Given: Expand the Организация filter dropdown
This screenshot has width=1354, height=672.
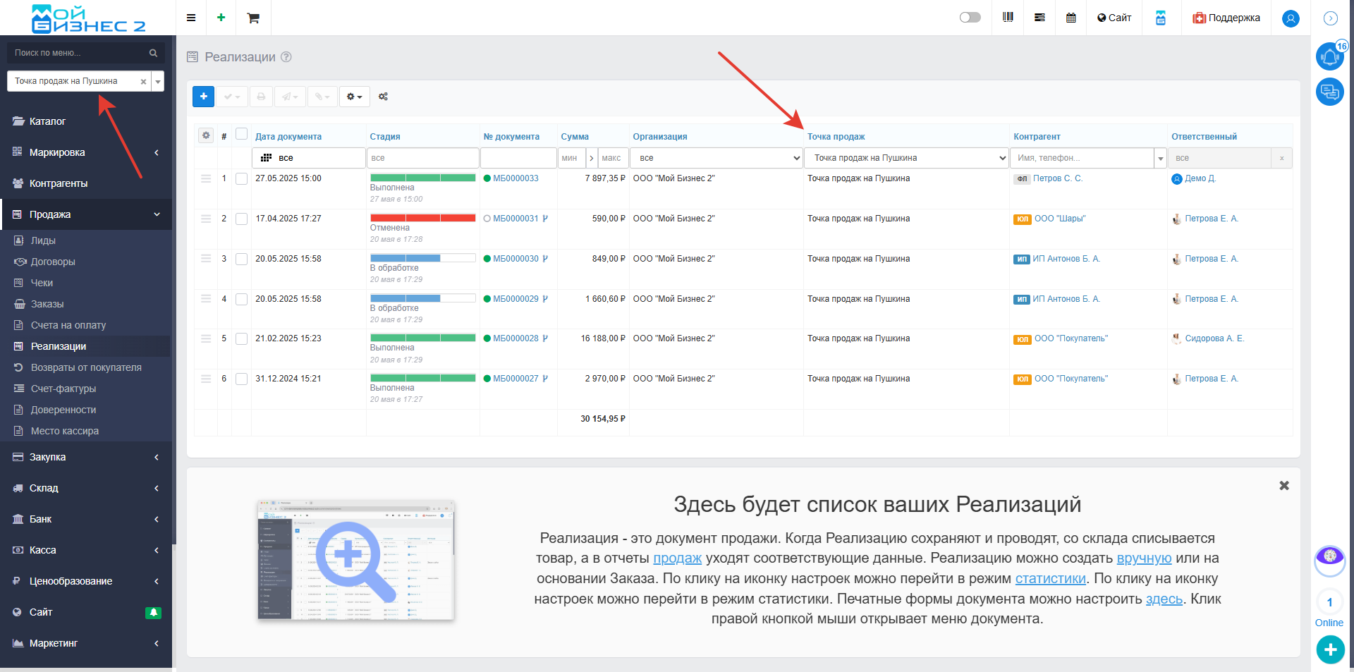Looking at the screenshot, I should 716,158.
